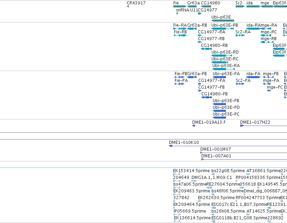Select the snRNA:U11 gene label

(x=187, y=10)
